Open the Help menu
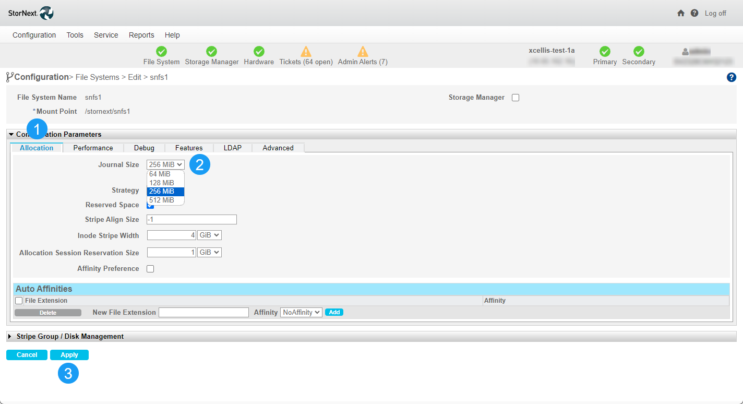This screenshot has height=404, width=743. (x=172, y=35)
